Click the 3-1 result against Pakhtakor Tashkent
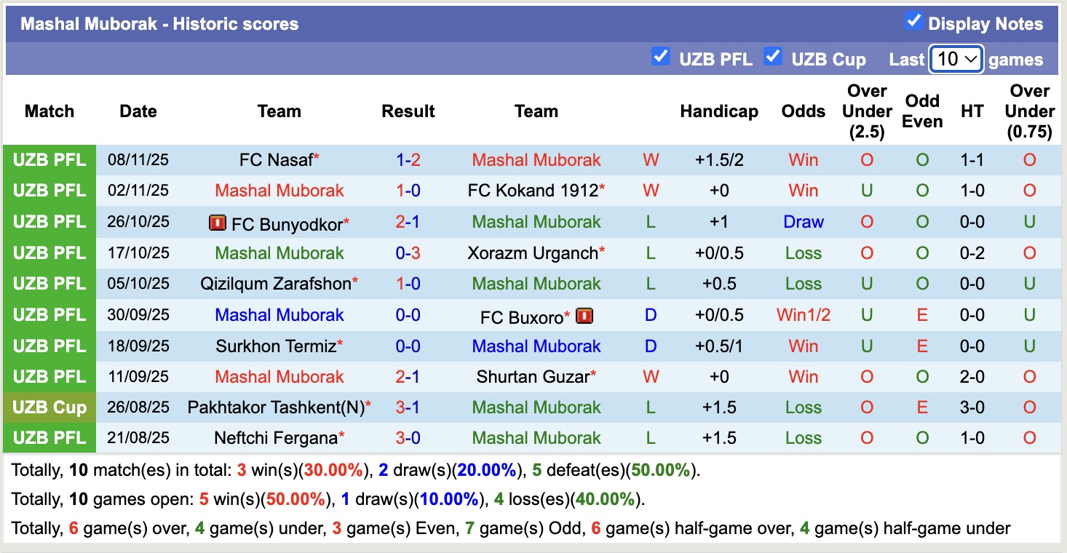 408,407
